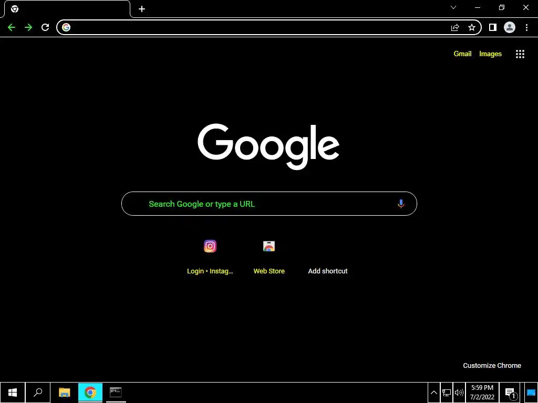Restore down the Chrome window
Screen dimensions: 538x403
pos(502,7)
